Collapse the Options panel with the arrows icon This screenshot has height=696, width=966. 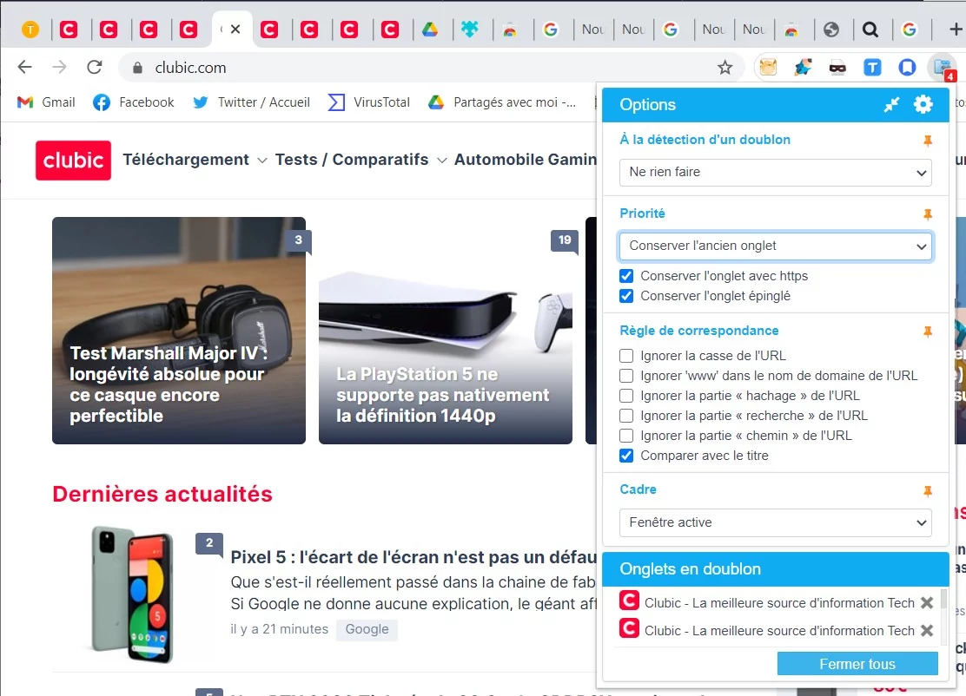coord(890,105)
